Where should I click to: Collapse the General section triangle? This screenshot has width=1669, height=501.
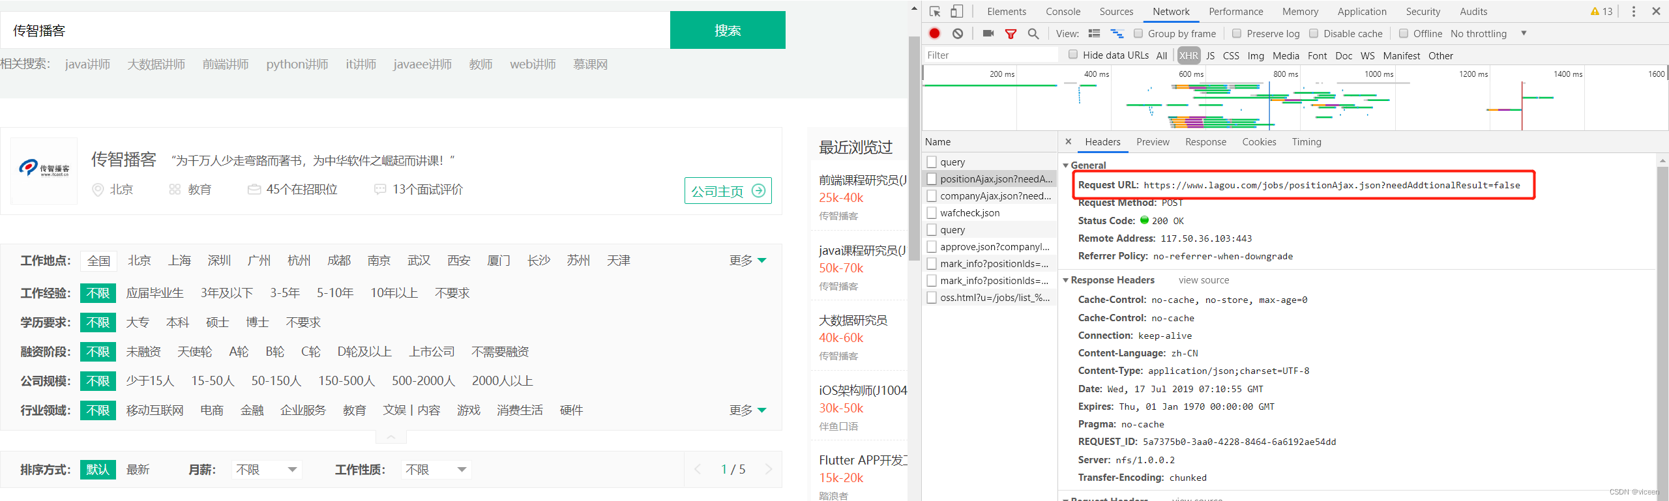1065,165
